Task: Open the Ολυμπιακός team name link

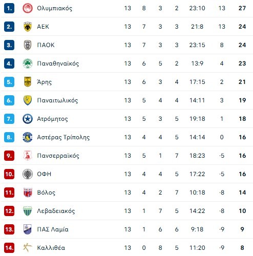Action: pos(55,8)
